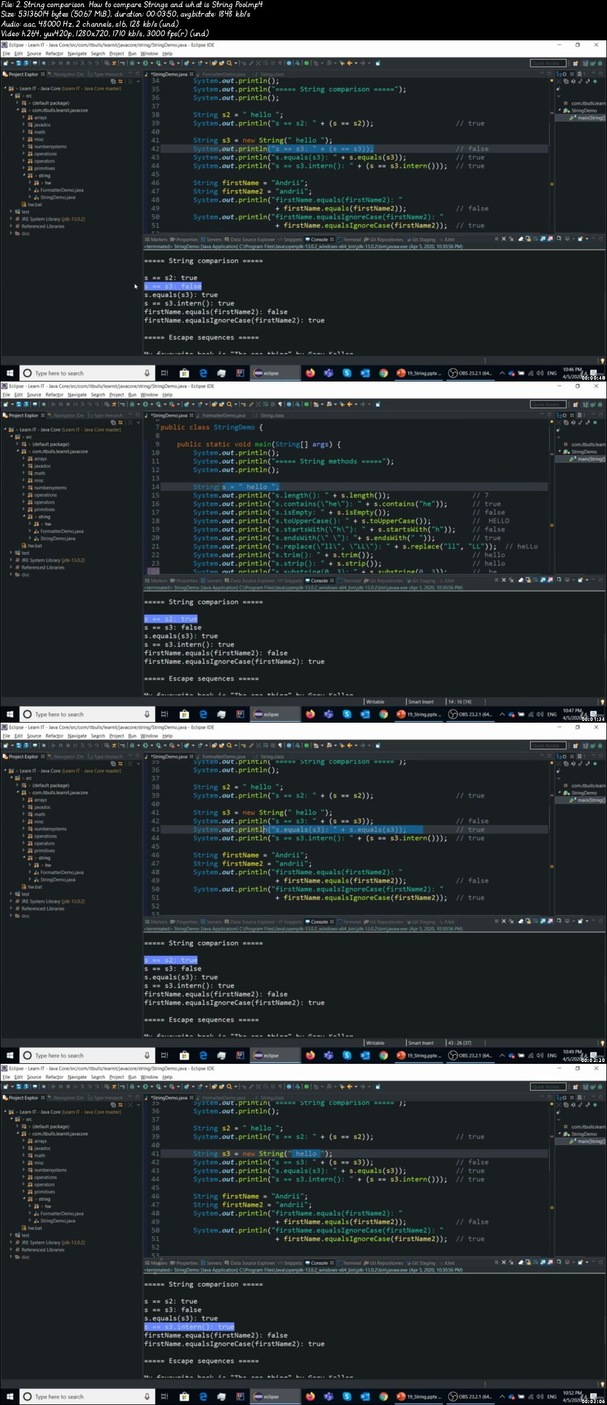Open Microsoft Store in 10:47 PM frame taskbar
Screen dimensions: 607x1405
click(184, 714)
